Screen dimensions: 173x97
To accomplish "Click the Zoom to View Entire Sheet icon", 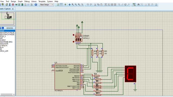I will pos(79,5).
